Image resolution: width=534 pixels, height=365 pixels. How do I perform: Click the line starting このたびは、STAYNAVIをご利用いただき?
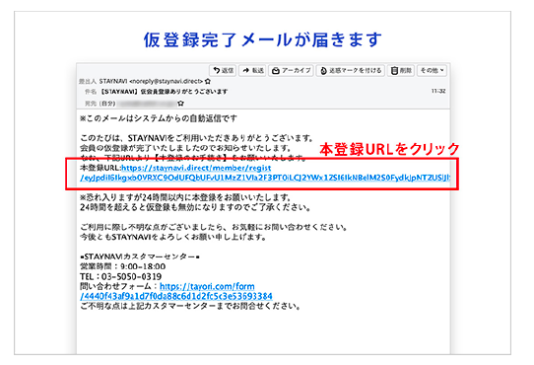tap(196, 138)
